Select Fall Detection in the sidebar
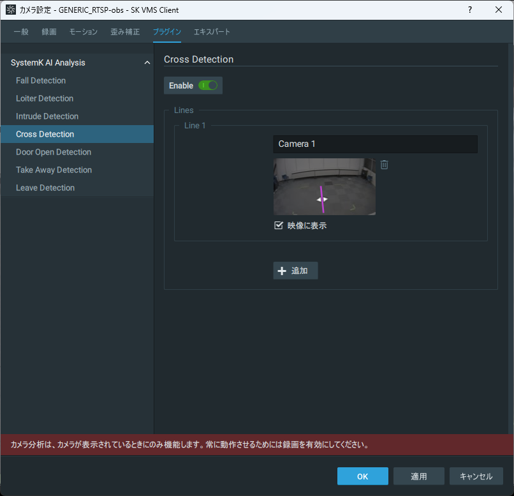The image size is (514, 496). pos(77,80)
